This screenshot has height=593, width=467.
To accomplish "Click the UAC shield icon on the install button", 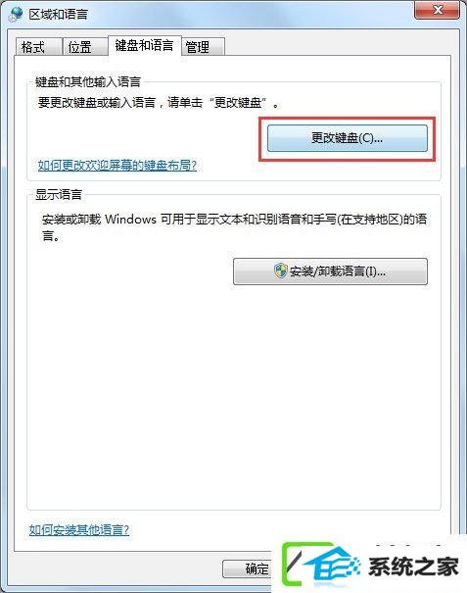I will (280, 271).
